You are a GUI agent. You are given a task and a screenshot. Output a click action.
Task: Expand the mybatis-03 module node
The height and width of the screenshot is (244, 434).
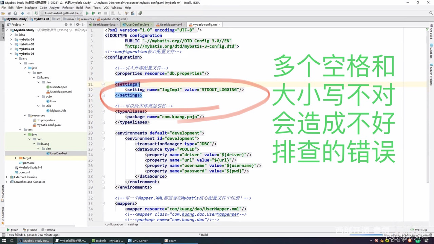tap(11, 49)
